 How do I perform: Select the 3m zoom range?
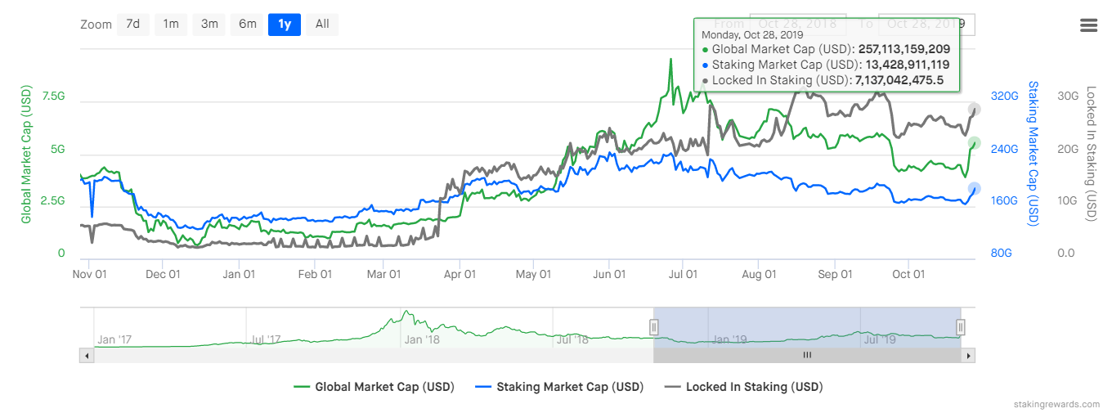click(209, 25)
